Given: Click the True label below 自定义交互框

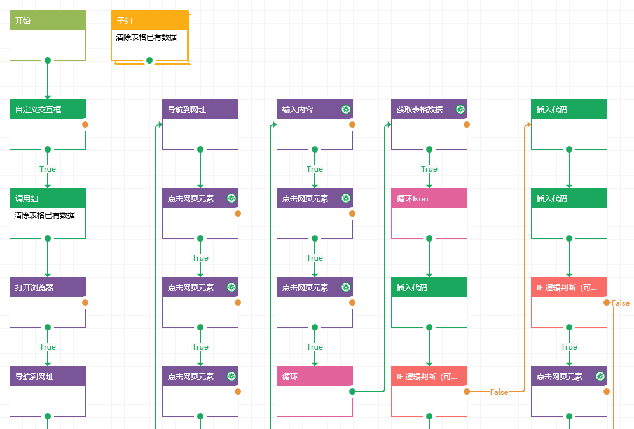Looking at the screenshot, I should coord(48,169).
